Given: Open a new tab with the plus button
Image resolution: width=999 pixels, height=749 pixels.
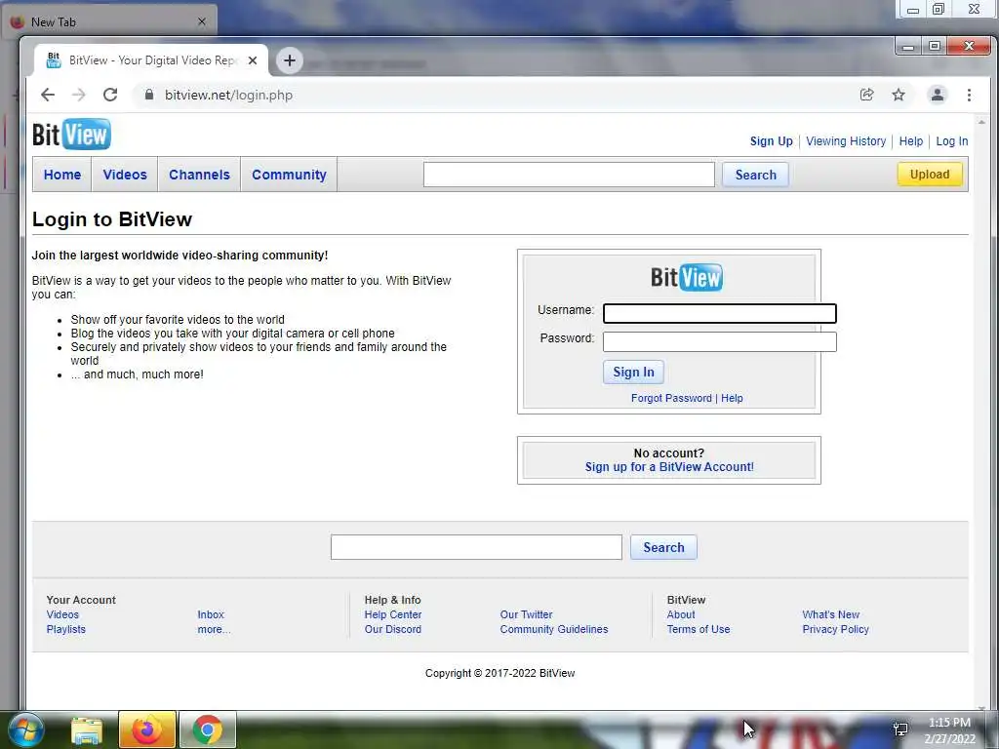Looking at the screenshot, I should point(289,60).
